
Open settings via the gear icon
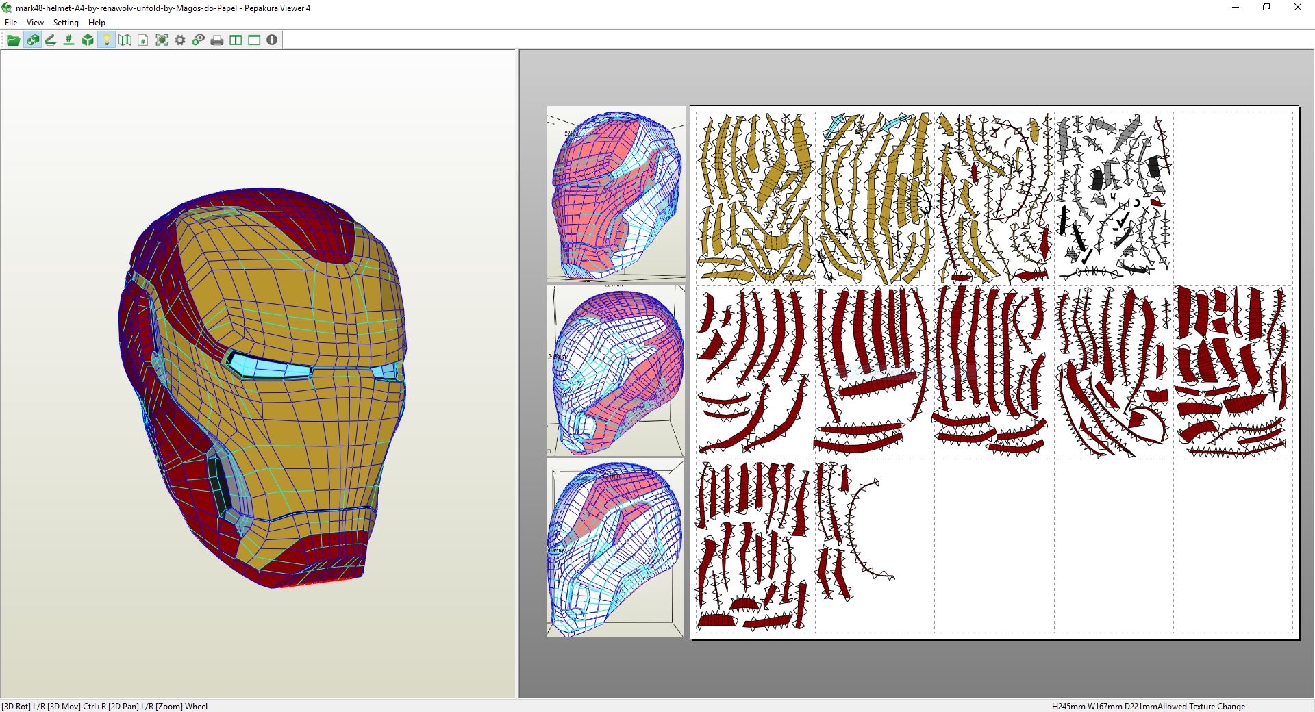click(180, 40)
